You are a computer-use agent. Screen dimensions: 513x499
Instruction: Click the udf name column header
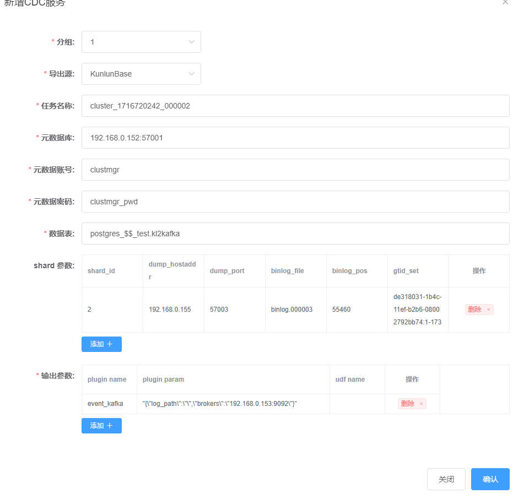coord(357,379)
